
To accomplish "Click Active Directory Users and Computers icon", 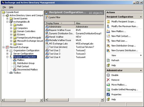I will [7, 15].
